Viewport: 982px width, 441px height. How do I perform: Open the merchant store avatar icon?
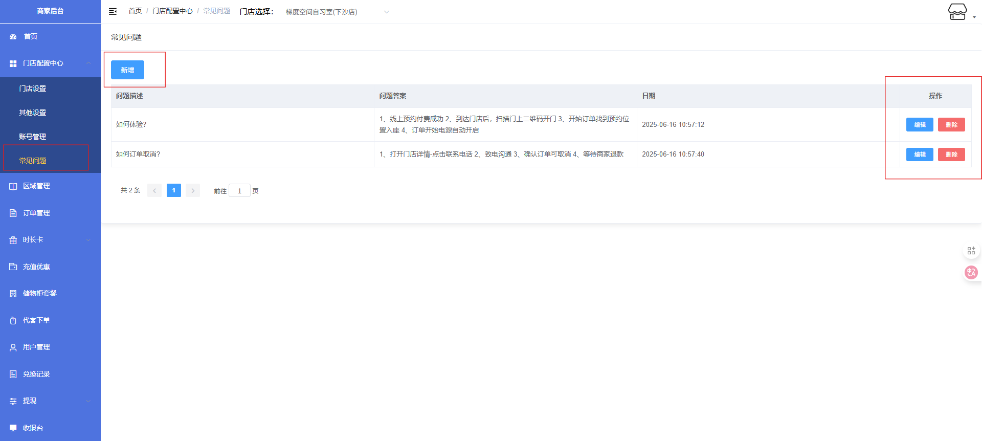[x=957, y=11]
